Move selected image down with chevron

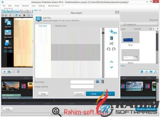coord(111,67)
